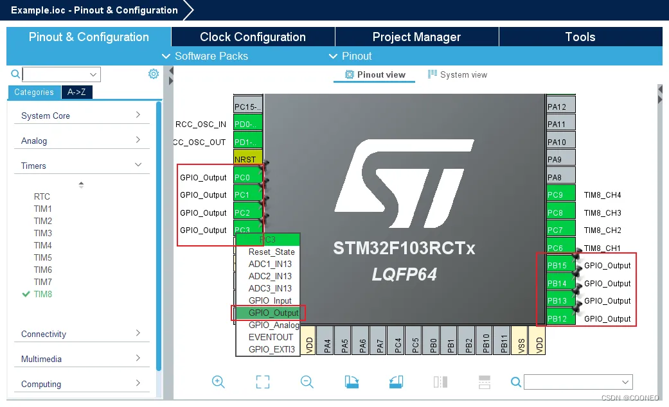The height and width of the screenshot is (407, 669).
Task: Choose GPIO_Analog in pin menu
Action: coord(268,325)
